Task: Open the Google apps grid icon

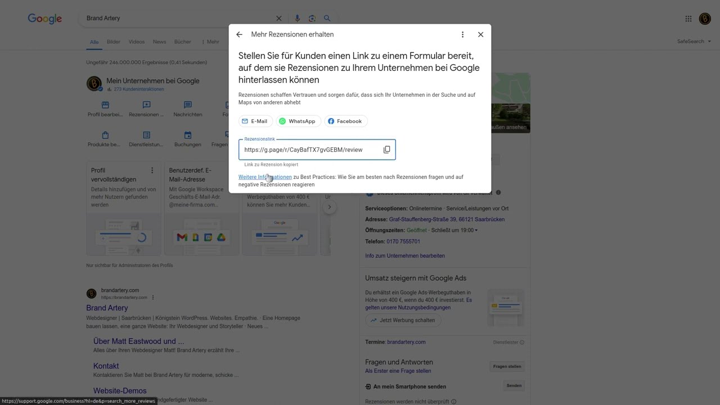Action: [688, 19]
